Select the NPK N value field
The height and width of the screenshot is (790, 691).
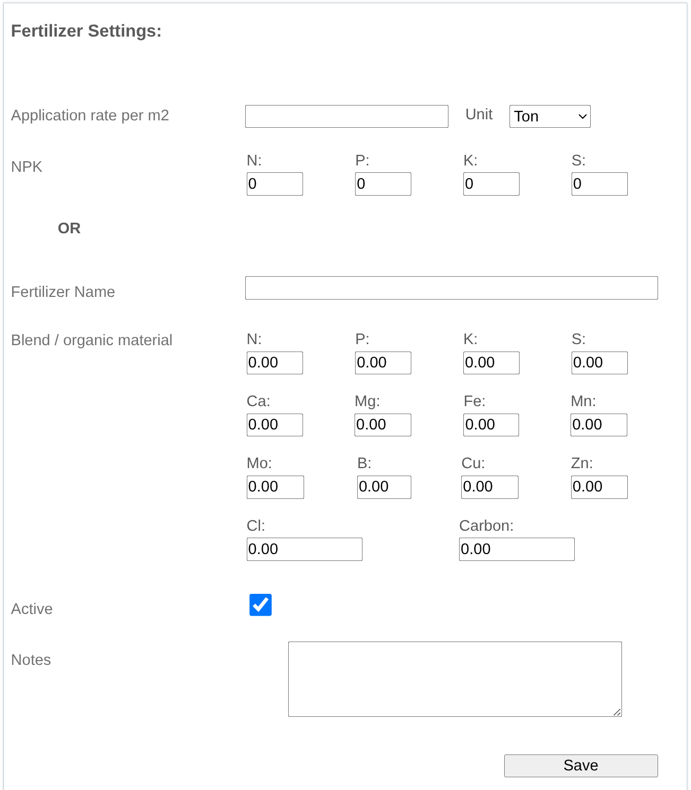tap(274, 183)
